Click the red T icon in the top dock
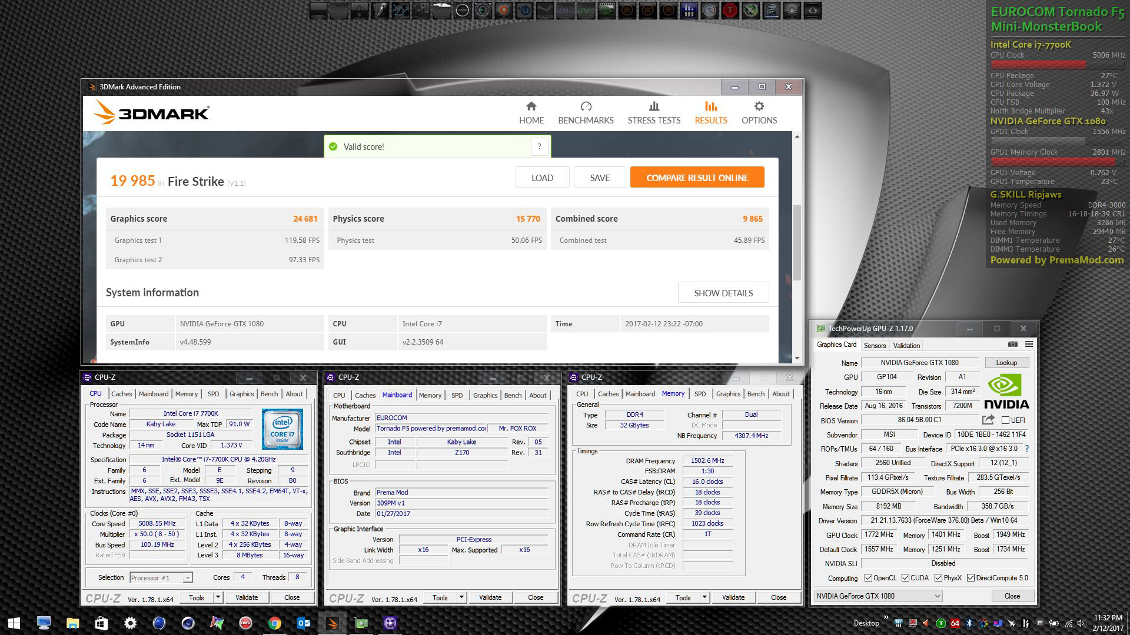Viewport: 1130px width, 635px height. pos(730,10)
